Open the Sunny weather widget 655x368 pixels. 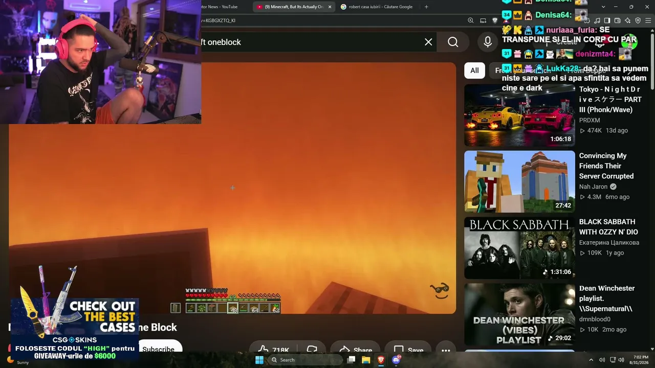point(18,360)
